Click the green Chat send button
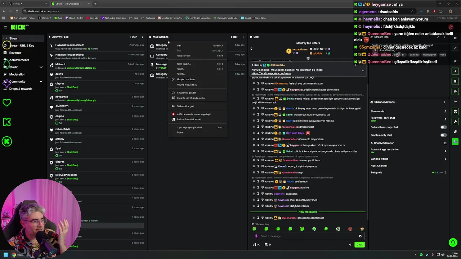The image size is (461, 259). pos(359,245)
